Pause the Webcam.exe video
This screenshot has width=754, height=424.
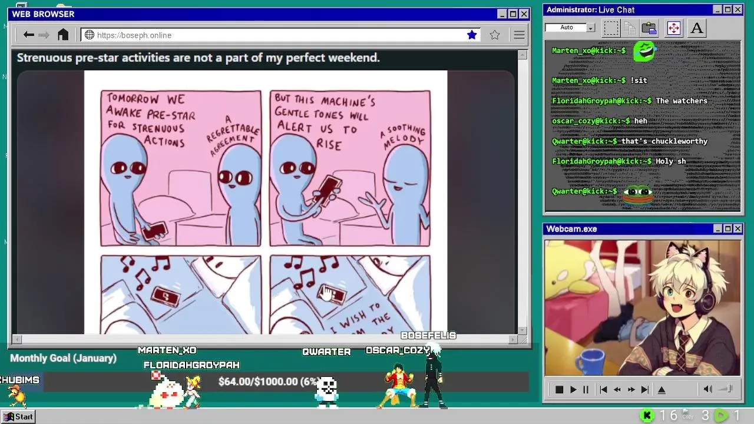click(586, 389)
